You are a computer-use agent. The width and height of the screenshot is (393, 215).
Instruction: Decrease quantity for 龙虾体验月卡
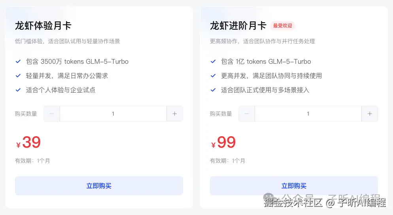52,114
